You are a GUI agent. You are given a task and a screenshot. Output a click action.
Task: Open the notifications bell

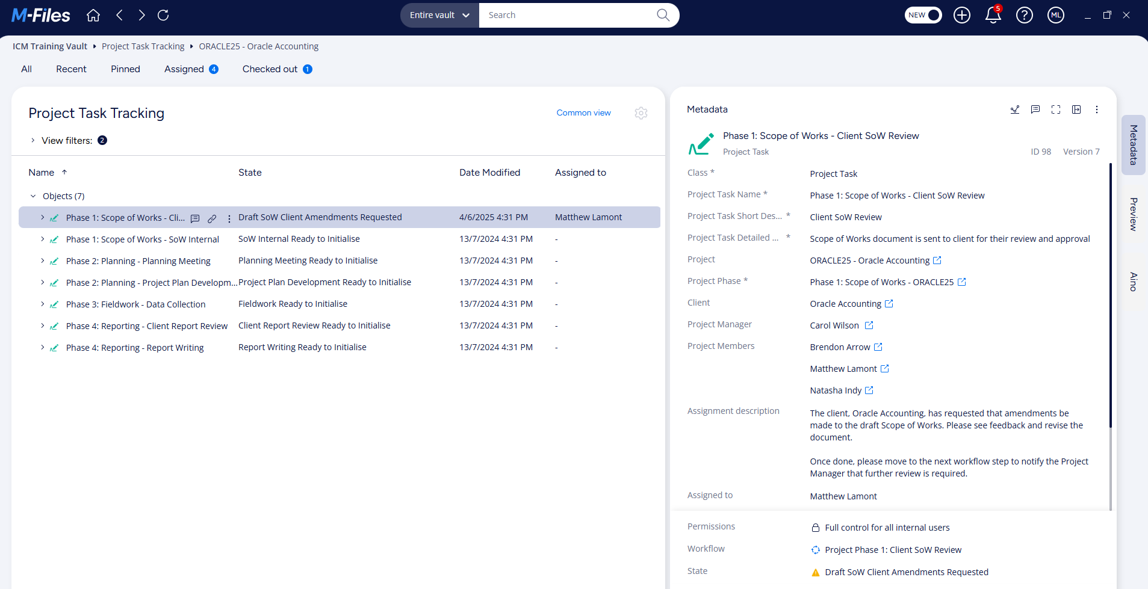pyautogui.click(x=993, y=15)
